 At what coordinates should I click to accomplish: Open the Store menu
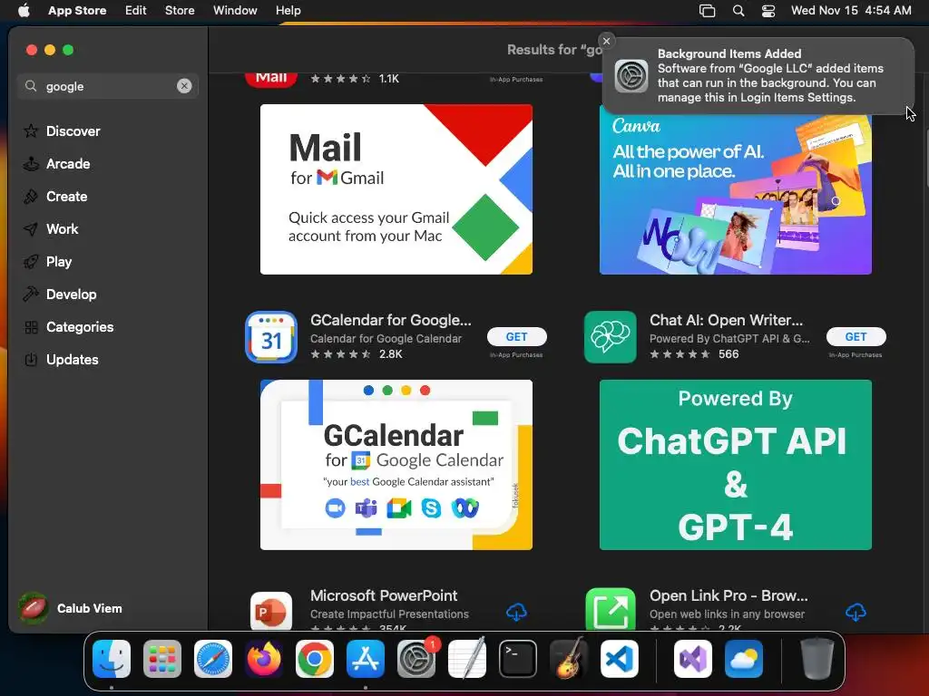point(180,10)
